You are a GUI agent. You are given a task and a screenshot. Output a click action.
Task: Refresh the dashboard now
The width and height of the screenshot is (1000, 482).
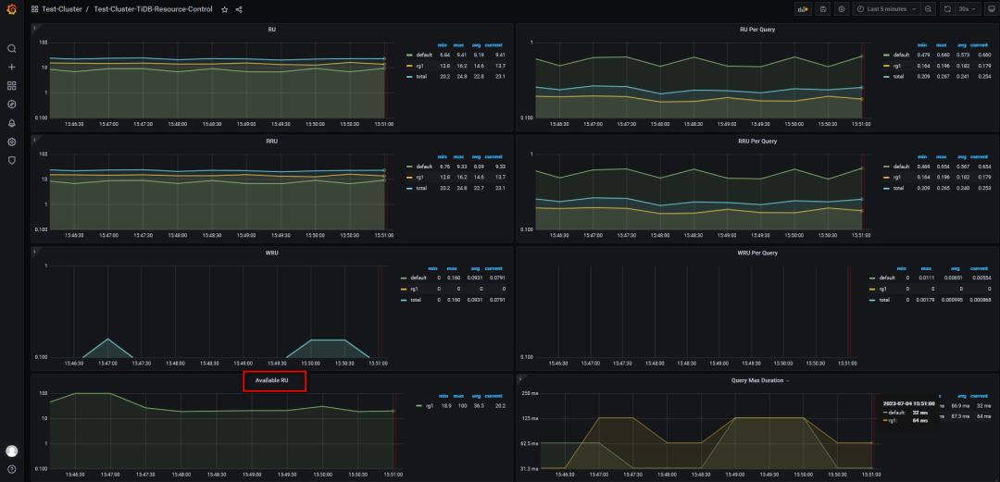pyautogui.click(x=947, y=9)
